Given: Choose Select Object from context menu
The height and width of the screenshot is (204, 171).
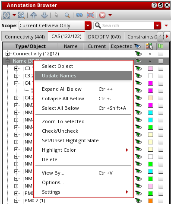Looking at the screenshot, I should (83, 66).
